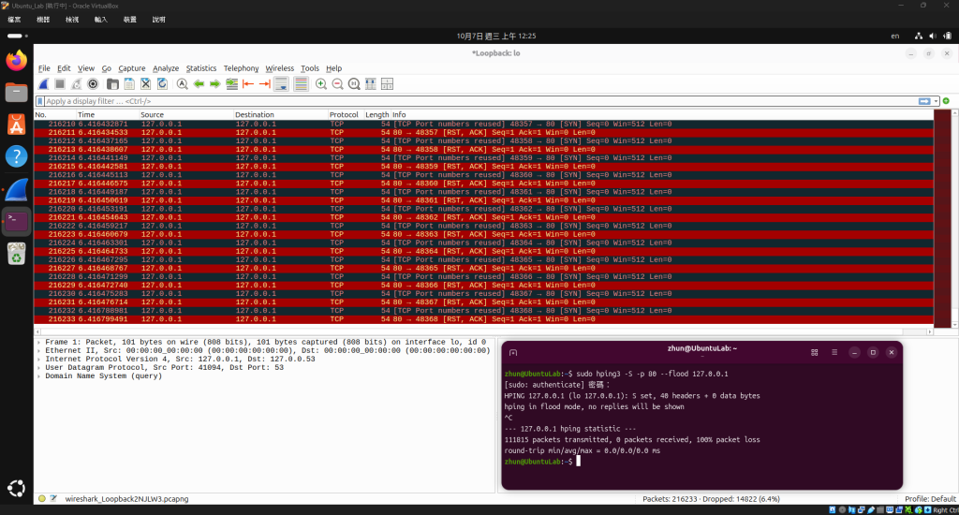Find a packet with the magnifier icon

coord(183,84)
